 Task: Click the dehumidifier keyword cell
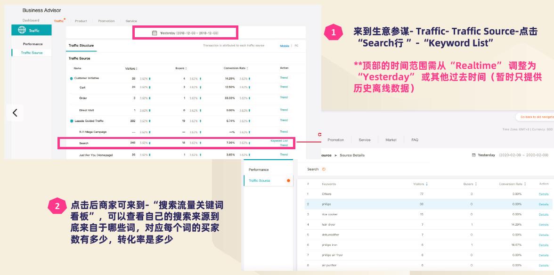330,235
